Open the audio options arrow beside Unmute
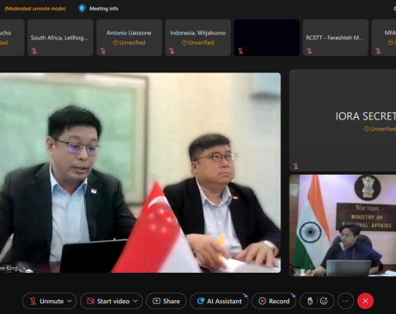This screenshot has width=396, height=314. click(69, 301)
